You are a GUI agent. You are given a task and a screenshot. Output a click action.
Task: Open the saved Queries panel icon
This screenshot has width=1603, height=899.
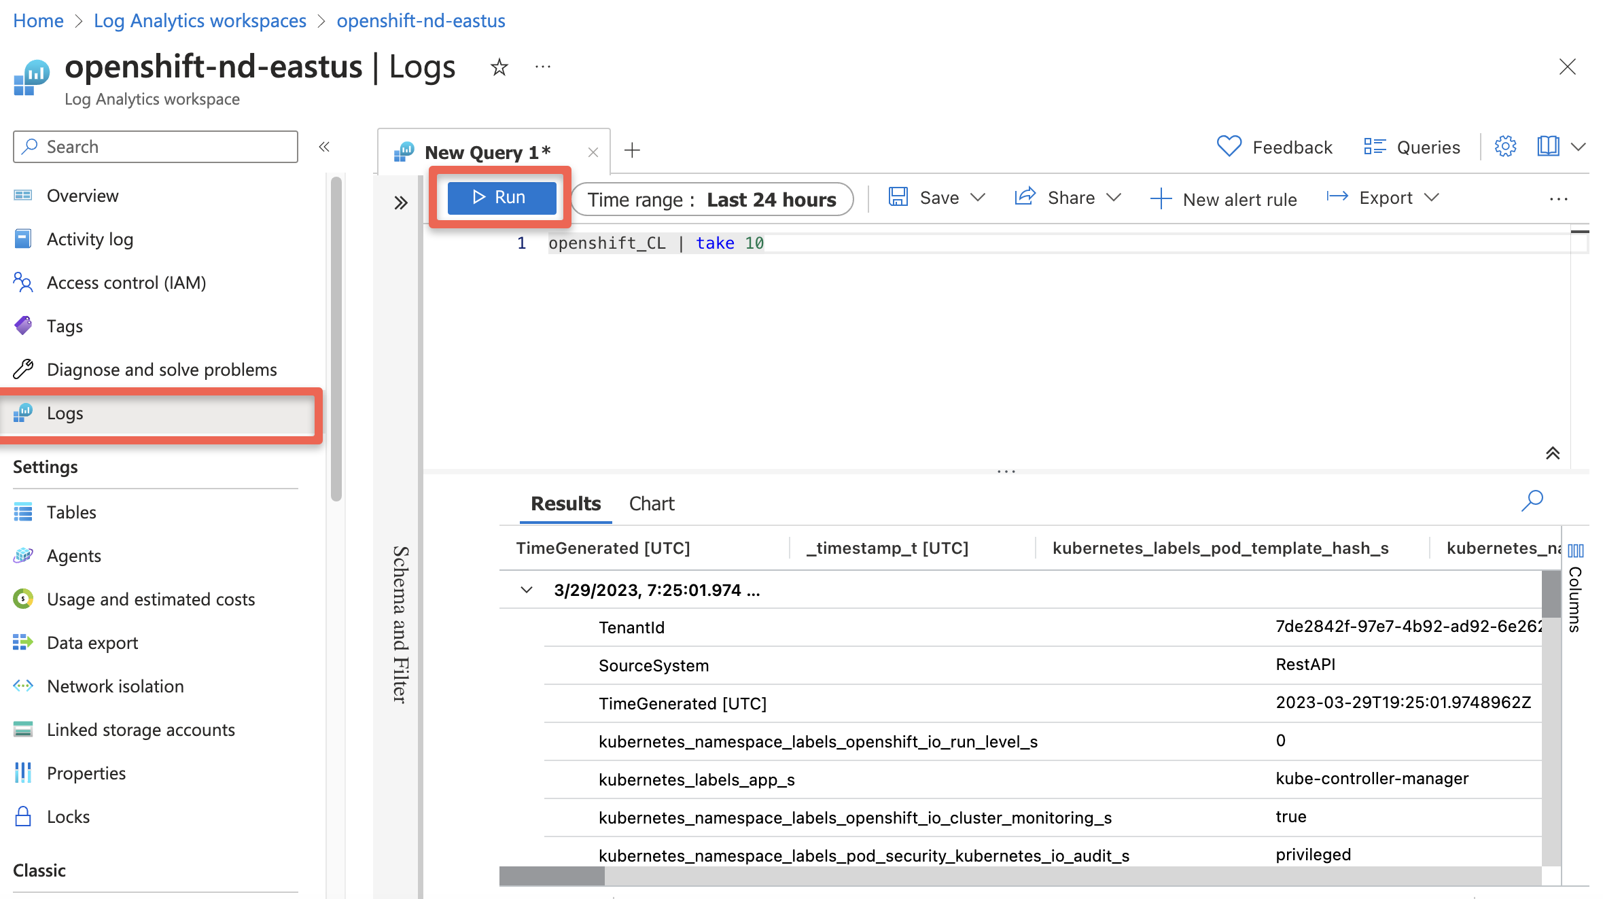1375,146
